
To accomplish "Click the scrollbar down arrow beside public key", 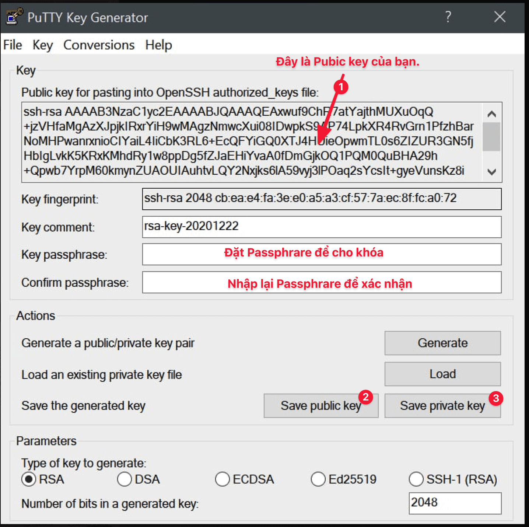I will 491,171.
